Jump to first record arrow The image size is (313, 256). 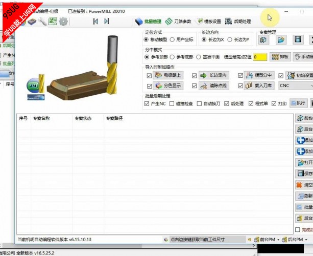click(95, 21)
